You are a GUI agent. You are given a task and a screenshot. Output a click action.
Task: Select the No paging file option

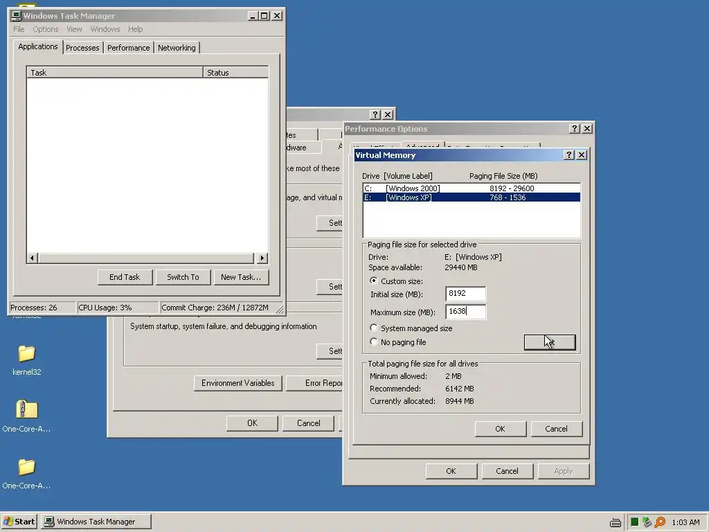[373, 342]
